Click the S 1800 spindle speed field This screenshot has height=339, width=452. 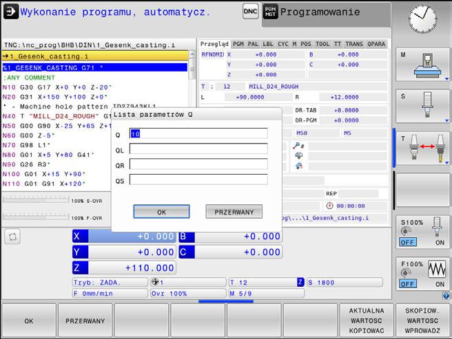pos(345,283)
